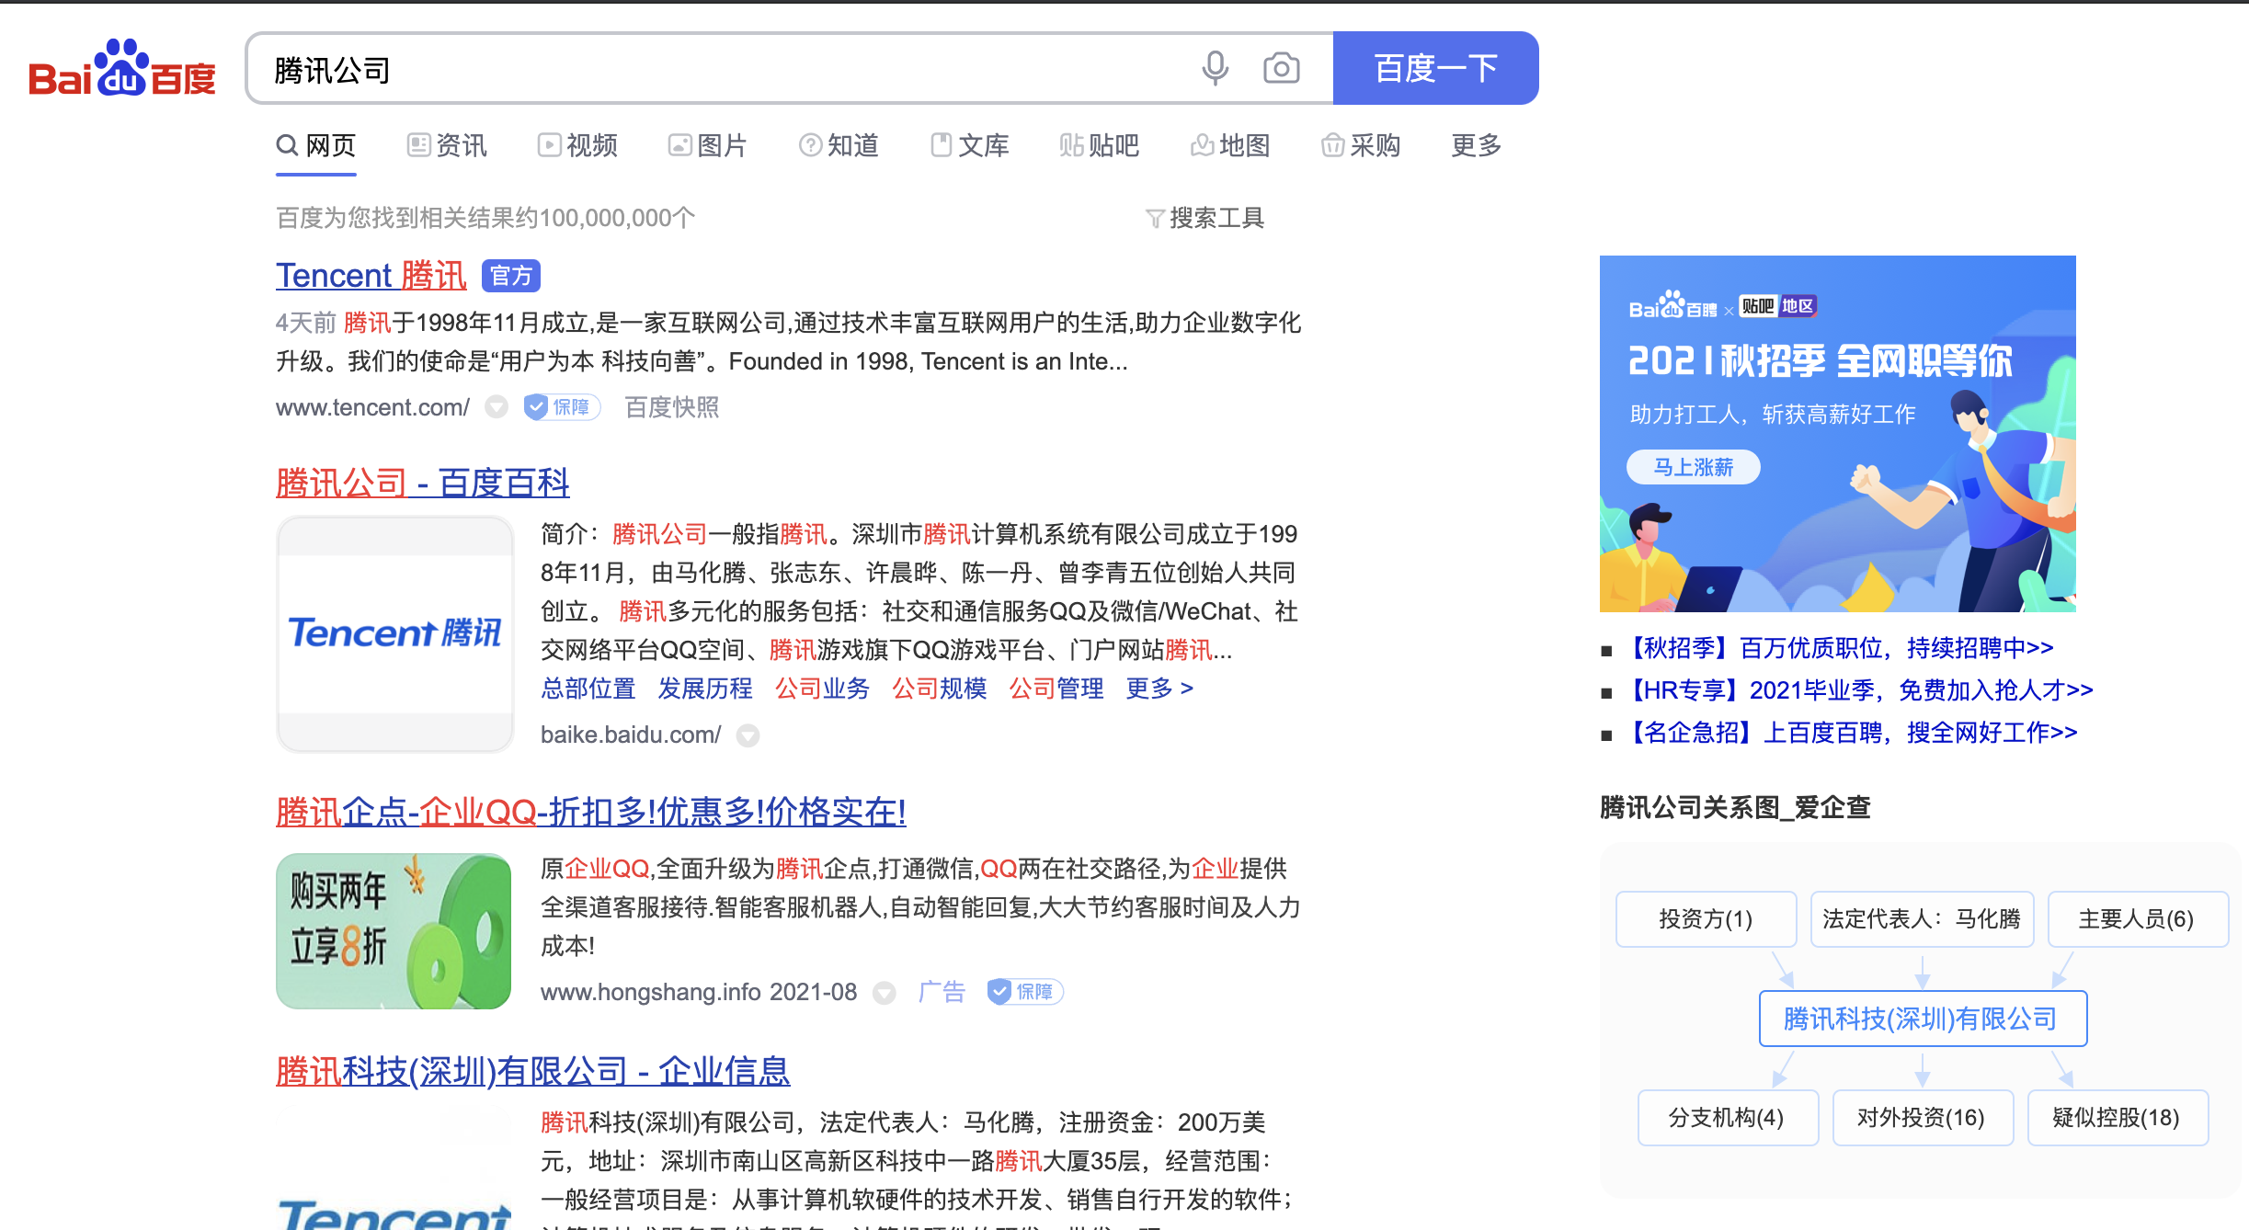
Task: Open 【秋招季】百万优质职位 link
Action: pyautogui.click(x=1840, y=648)
